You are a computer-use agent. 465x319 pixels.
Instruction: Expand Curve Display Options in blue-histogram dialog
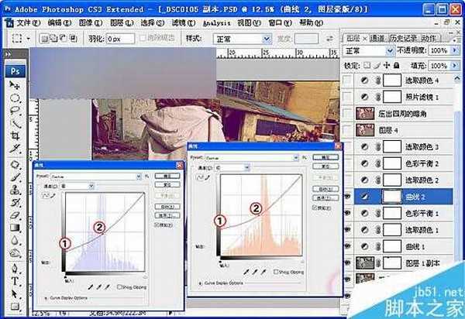pos(46,298)
